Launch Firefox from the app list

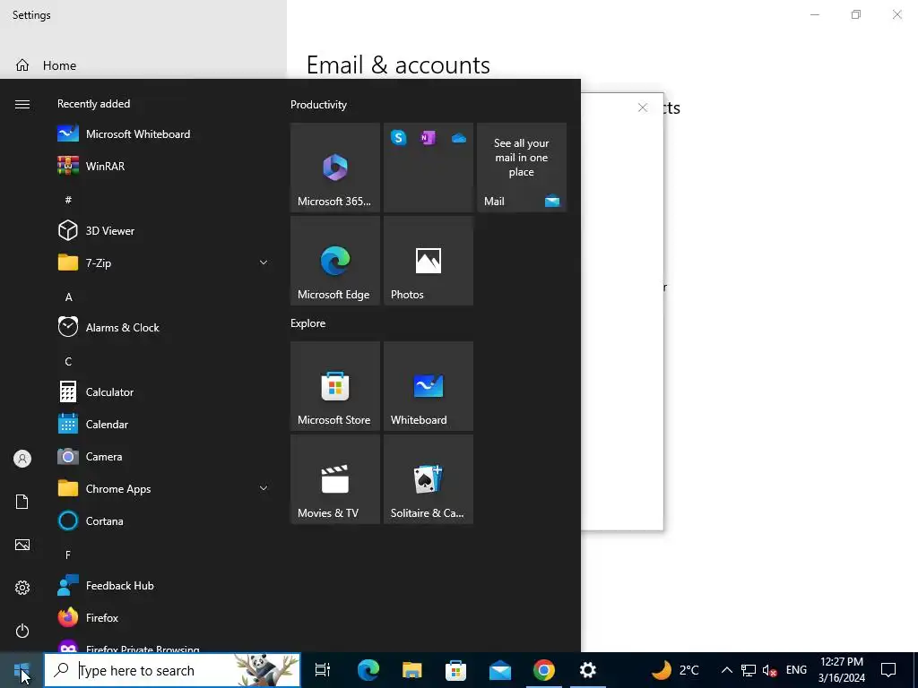162,618
